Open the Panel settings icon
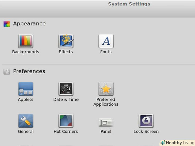Image resolution: width=195 pixels, height=146 pixels. 106,123
